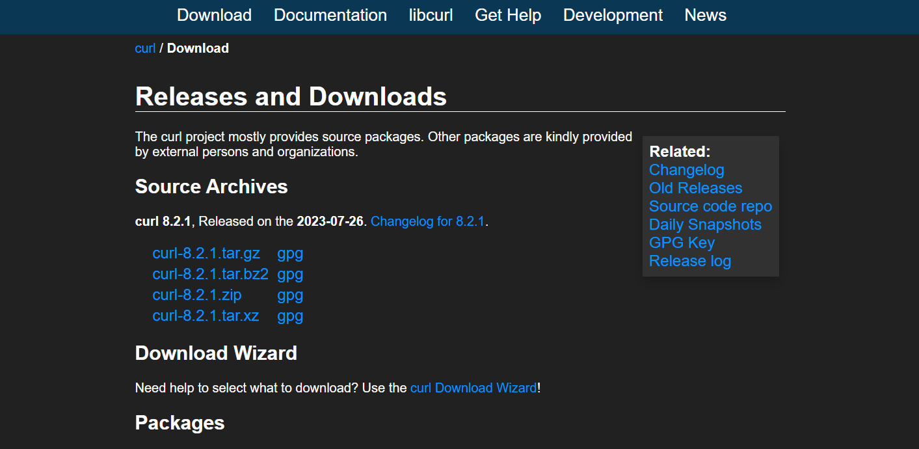Open the Source code repo link

710,206
